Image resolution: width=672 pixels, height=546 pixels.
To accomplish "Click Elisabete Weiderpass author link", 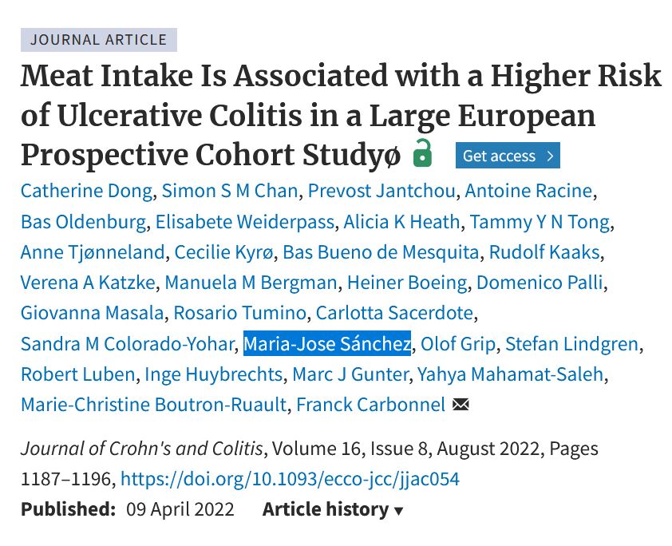I will (x=245, y=221).
